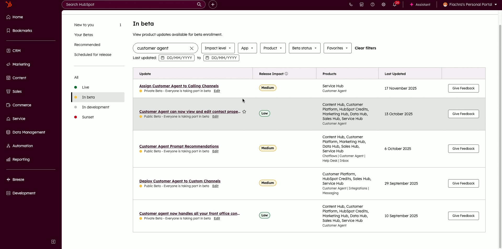The height and width of the screenshot is (249, 502).
Task: Open Deploy Customer Agent to Custom Channels
Action: 180,181
